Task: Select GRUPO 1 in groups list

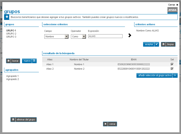Action: click(11, 30)
